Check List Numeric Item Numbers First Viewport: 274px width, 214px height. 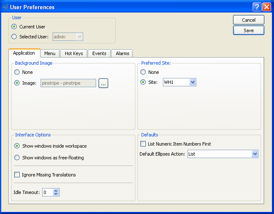(x=143, y=144)
